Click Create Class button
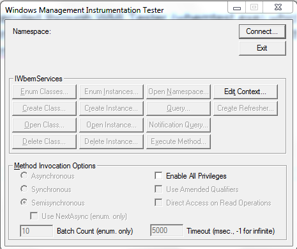Screen dimensions: 297x249 pyautogui.click(x=44, y=108)
